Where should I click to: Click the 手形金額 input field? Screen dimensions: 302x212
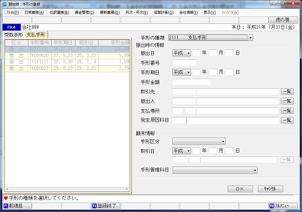191,82
